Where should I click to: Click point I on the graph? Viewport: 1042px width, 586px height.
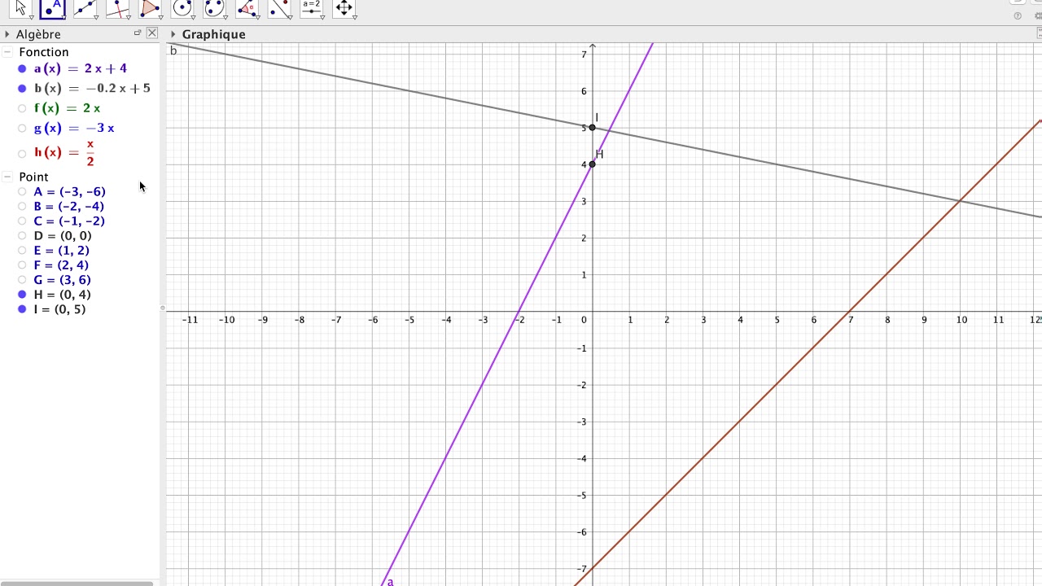pyautogui.click(x=592, y=128)
